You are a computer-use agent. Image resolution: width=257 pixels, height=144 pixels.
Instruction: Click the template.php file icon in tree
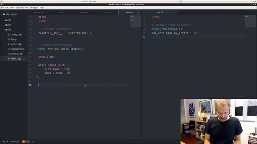click(x=8, y=49)
